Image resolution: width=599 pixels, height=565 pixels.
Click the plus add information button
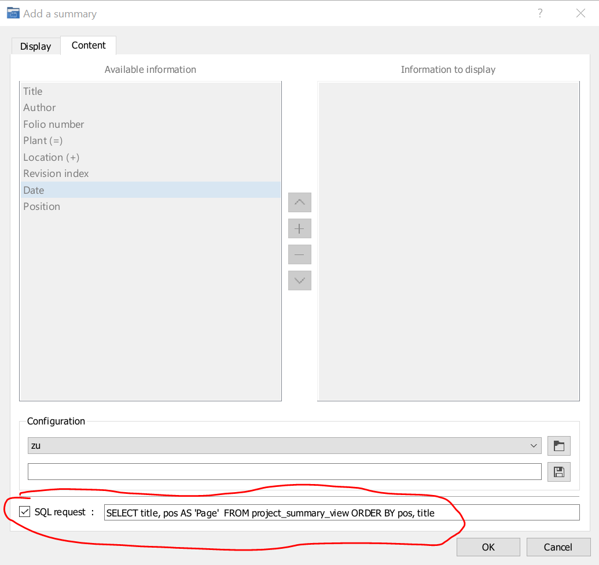pyautogui.click(x=300, y=228)
